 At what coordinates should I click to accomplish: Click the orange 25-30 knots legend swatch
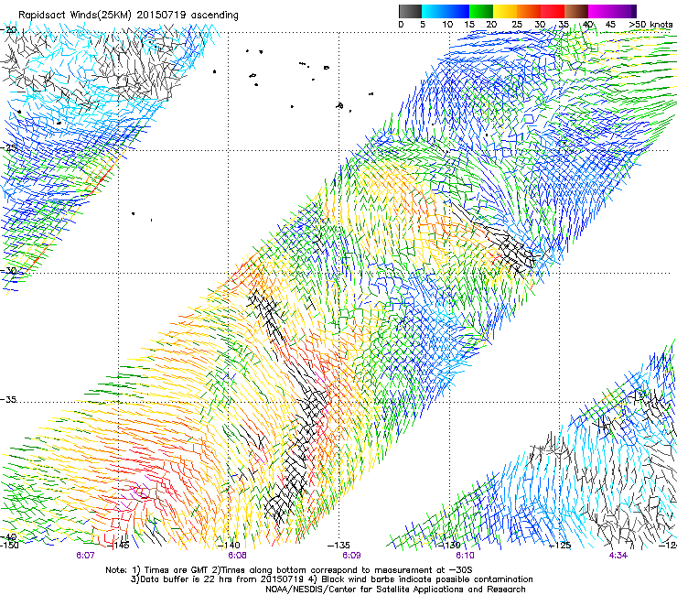click(529, 11)
